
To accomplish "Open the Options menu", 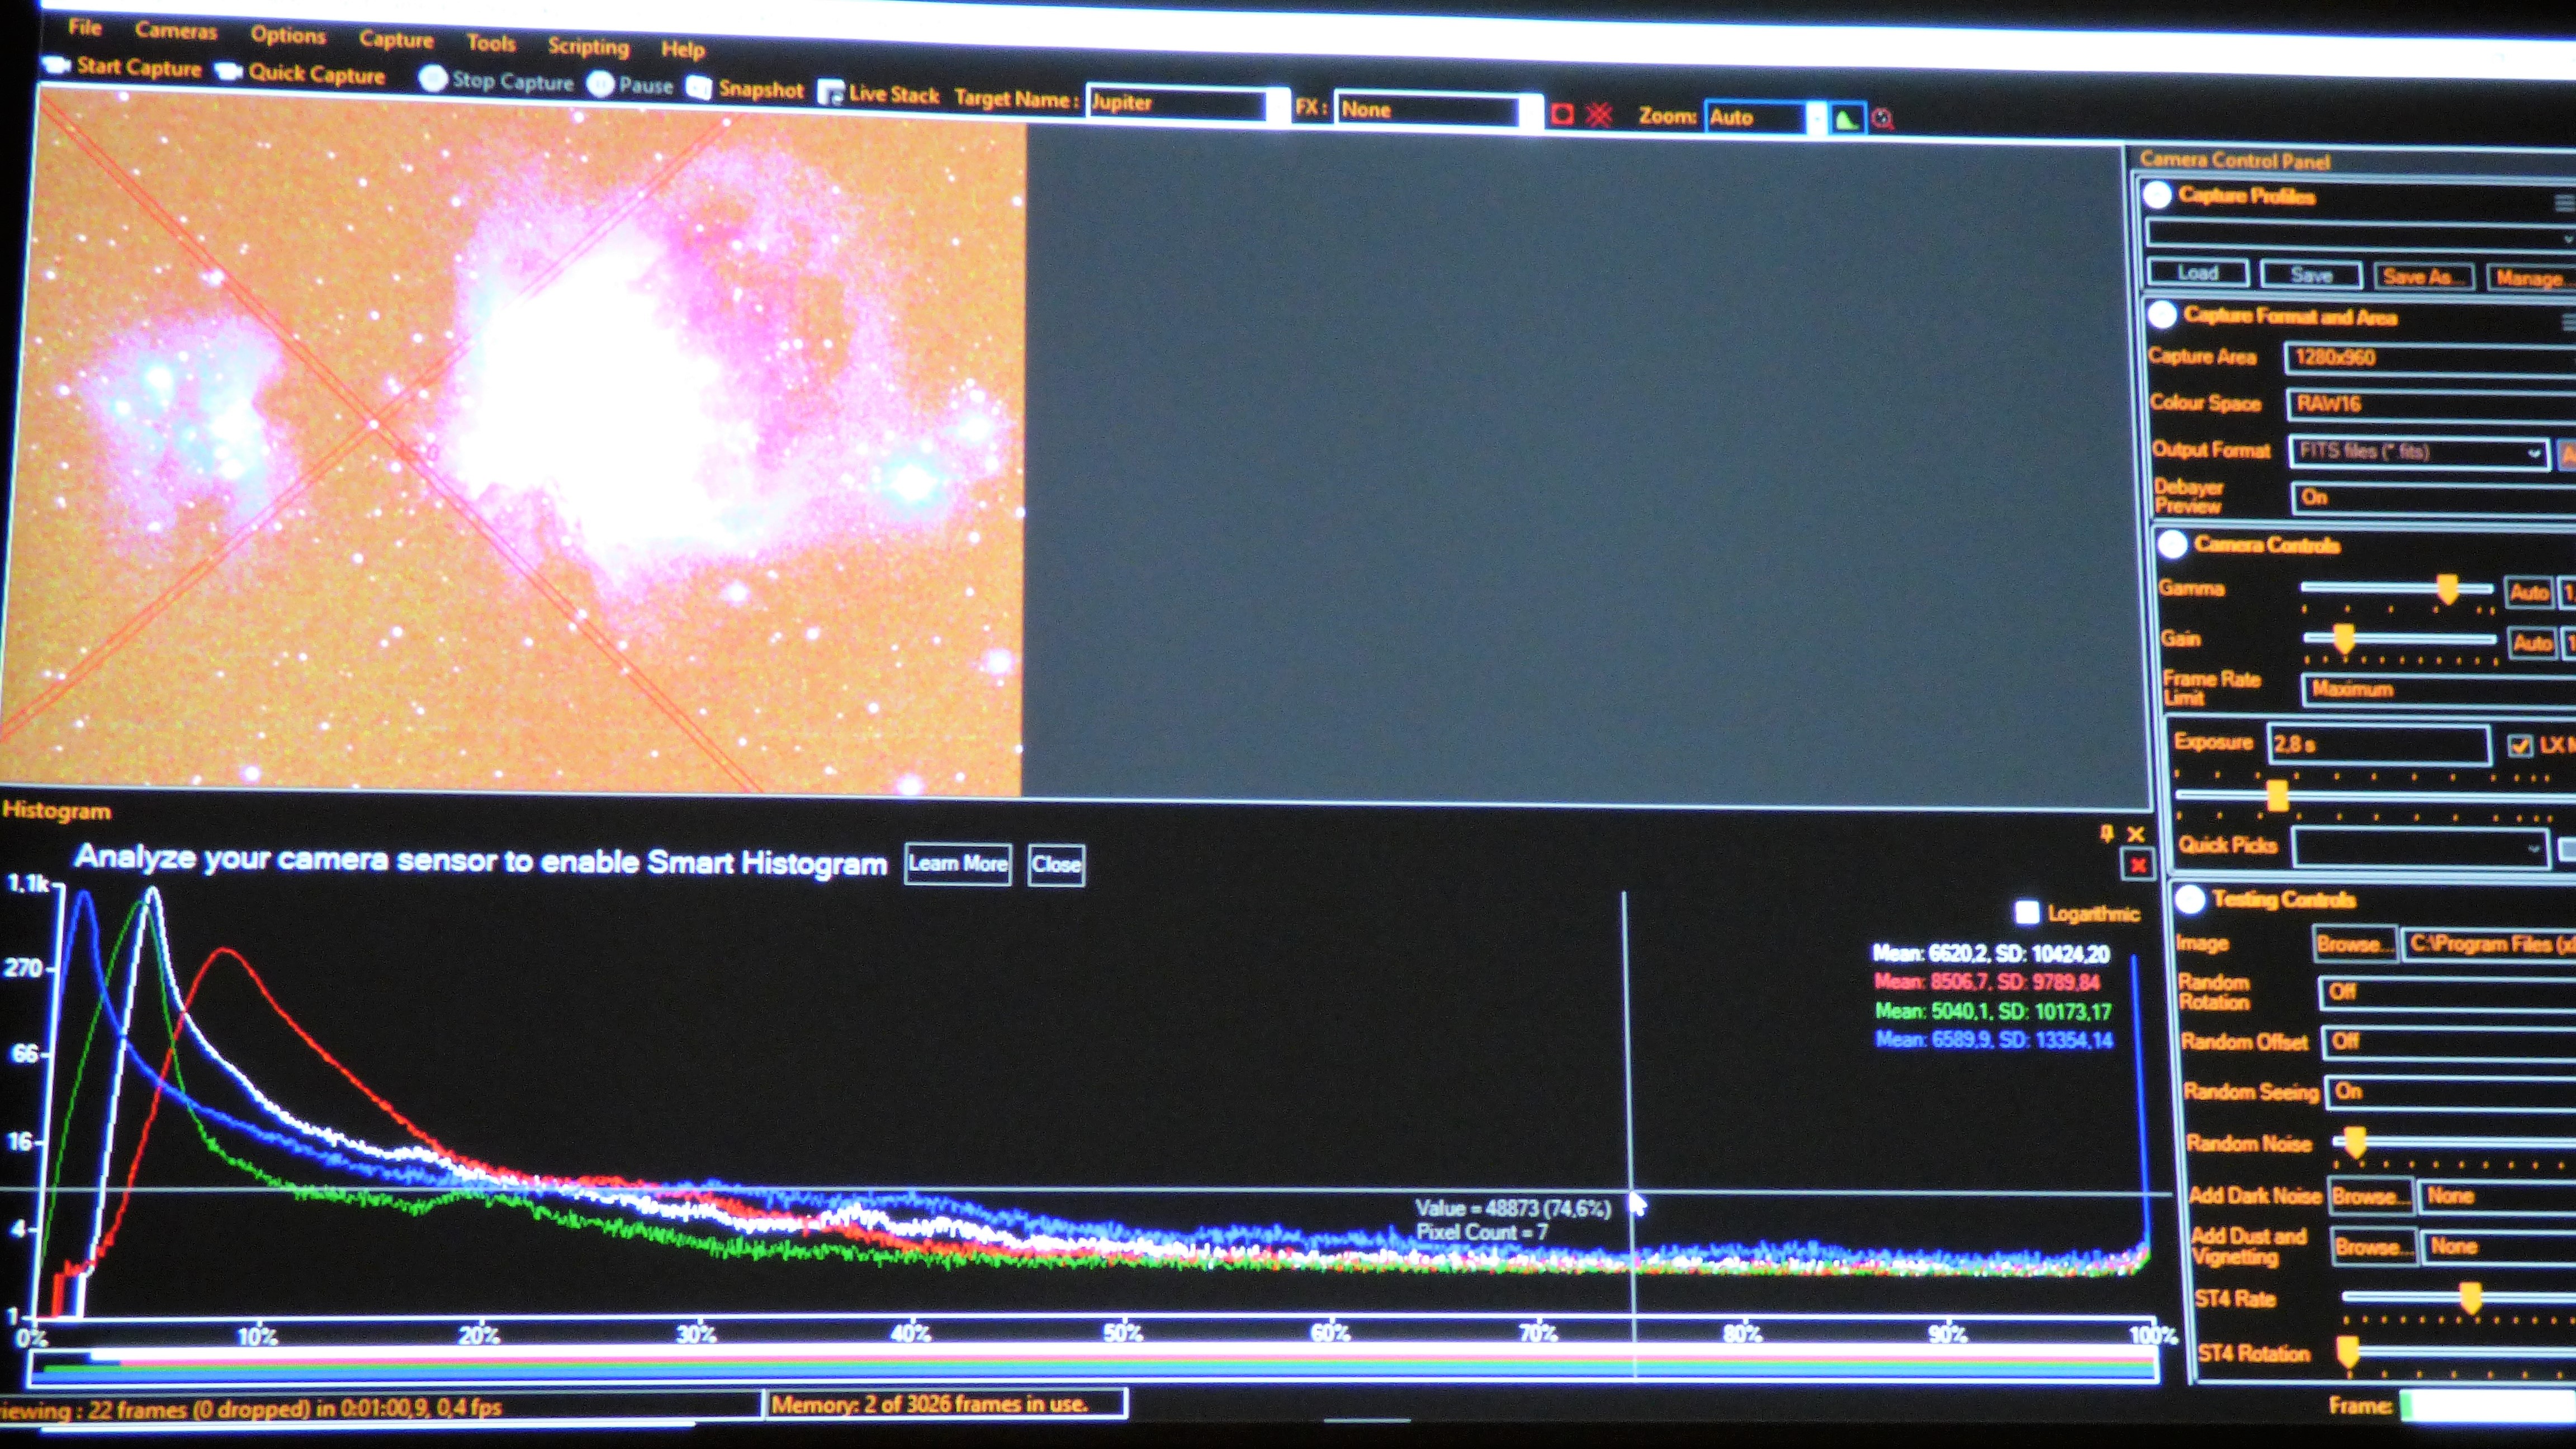I will tap(288, 35).
